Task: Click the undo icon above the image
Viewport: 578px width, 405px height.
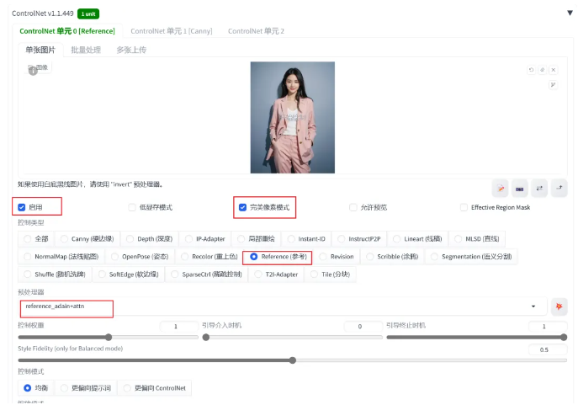Action: (531, 70)
